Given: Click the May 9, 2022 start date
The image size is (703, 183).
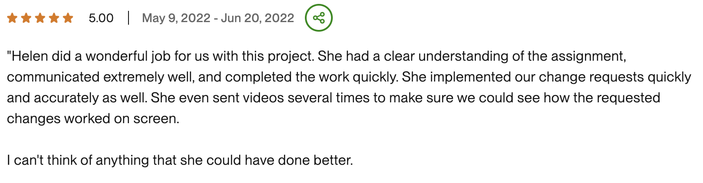Looking at the screenshot, I should tap(176, 18).
